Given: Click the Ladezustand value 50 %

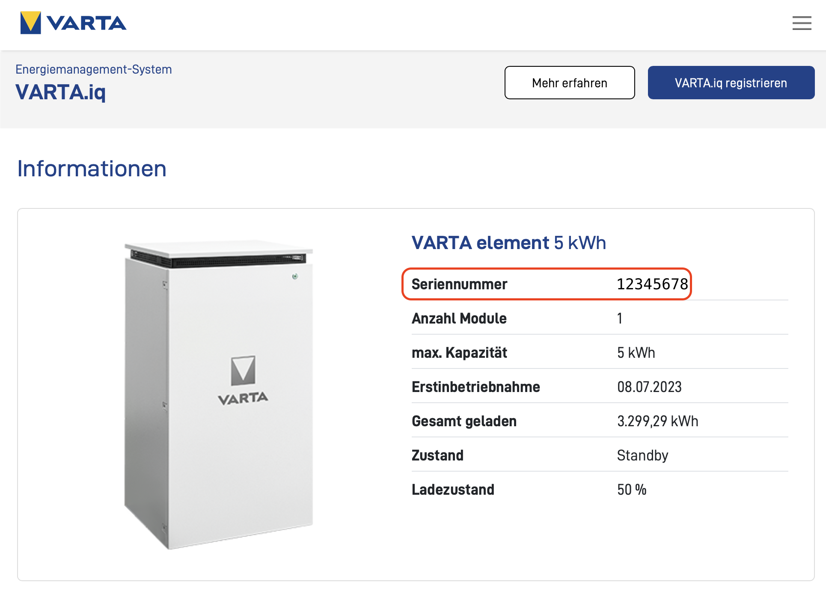Looking at the screenshot, I should coord(632,490).
